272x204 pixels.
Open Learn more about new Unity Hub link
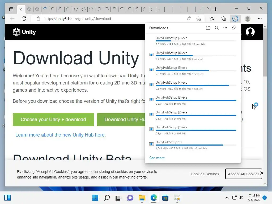[x=60, y=135]
